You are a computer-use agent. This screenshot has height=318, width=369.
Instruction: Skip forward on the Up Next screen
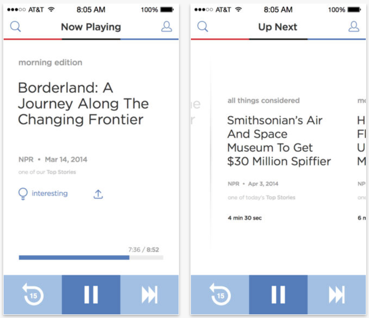(337, 294)
